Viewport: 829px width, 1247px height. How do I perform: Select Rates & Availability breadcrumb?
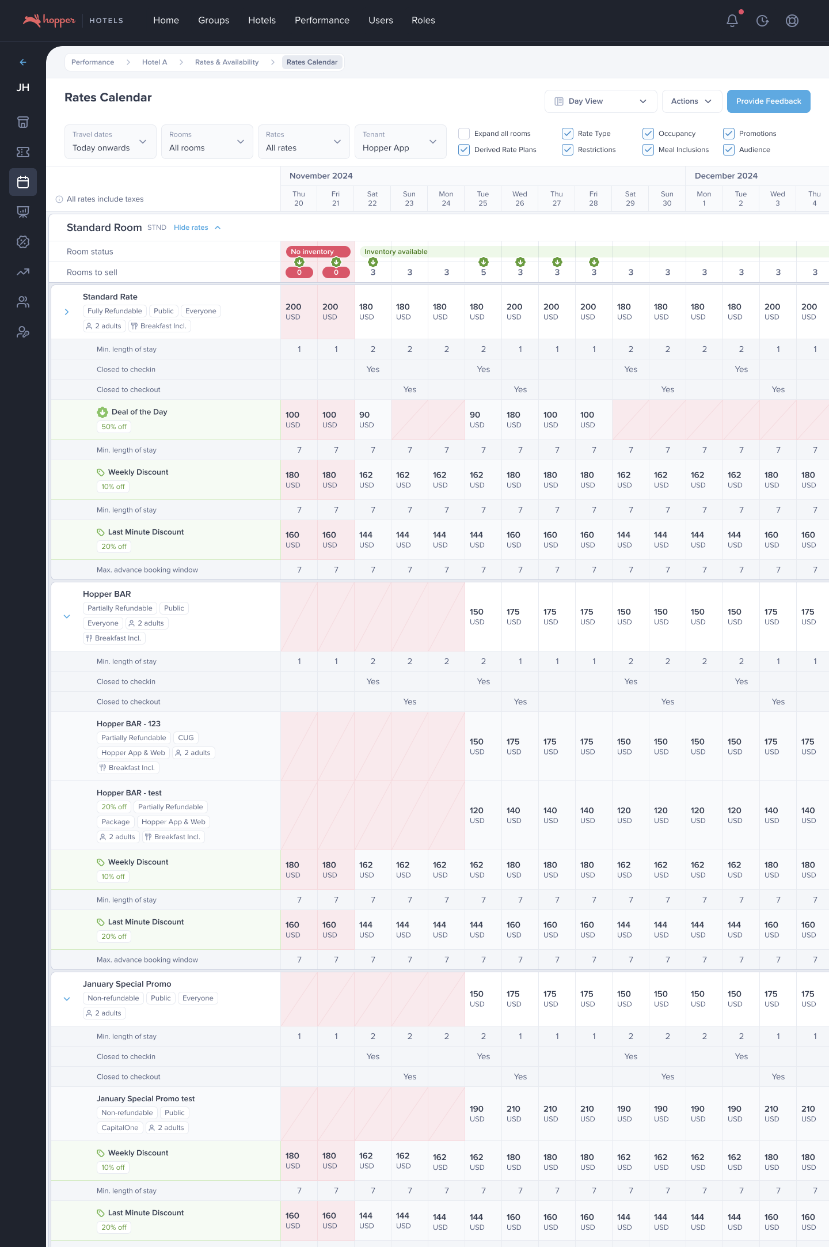point(227,62)
